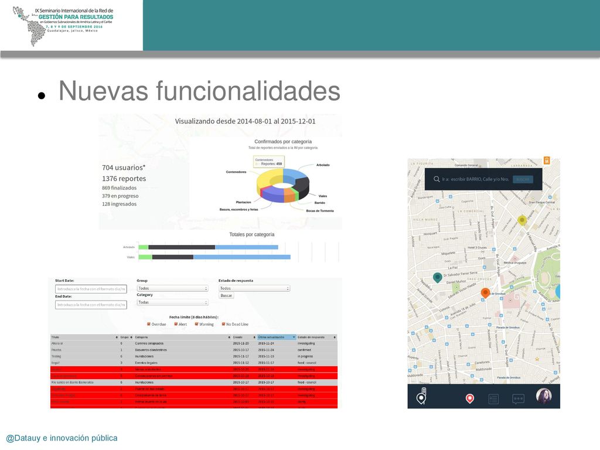The image size is (600, 450).
Task: Click the magnifier icon in the map search bar
Action: click(436, 179)
